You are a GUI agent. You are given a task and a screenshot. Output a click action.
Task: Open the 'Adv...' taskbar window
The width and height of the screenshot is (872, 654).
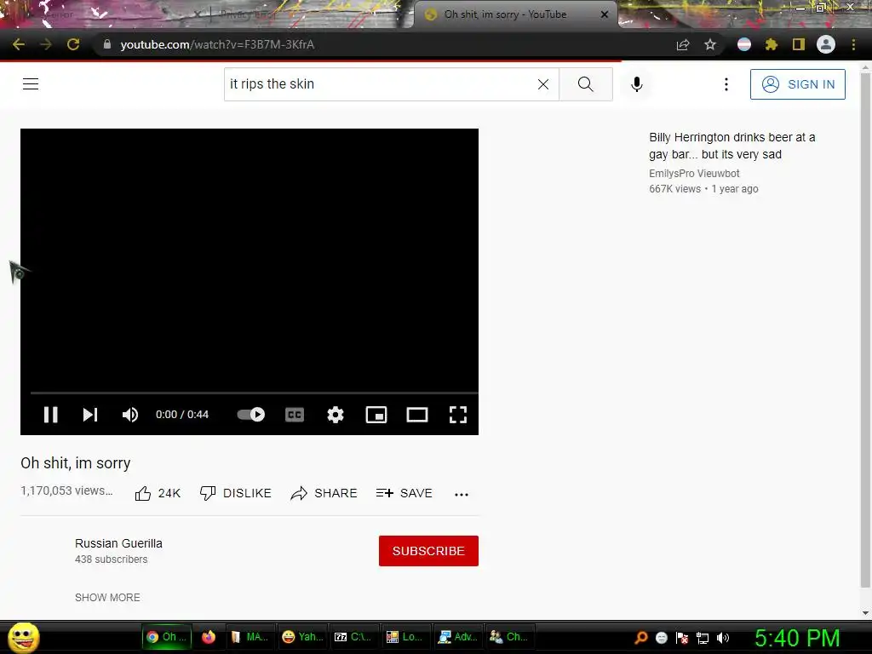pos(456,637)
